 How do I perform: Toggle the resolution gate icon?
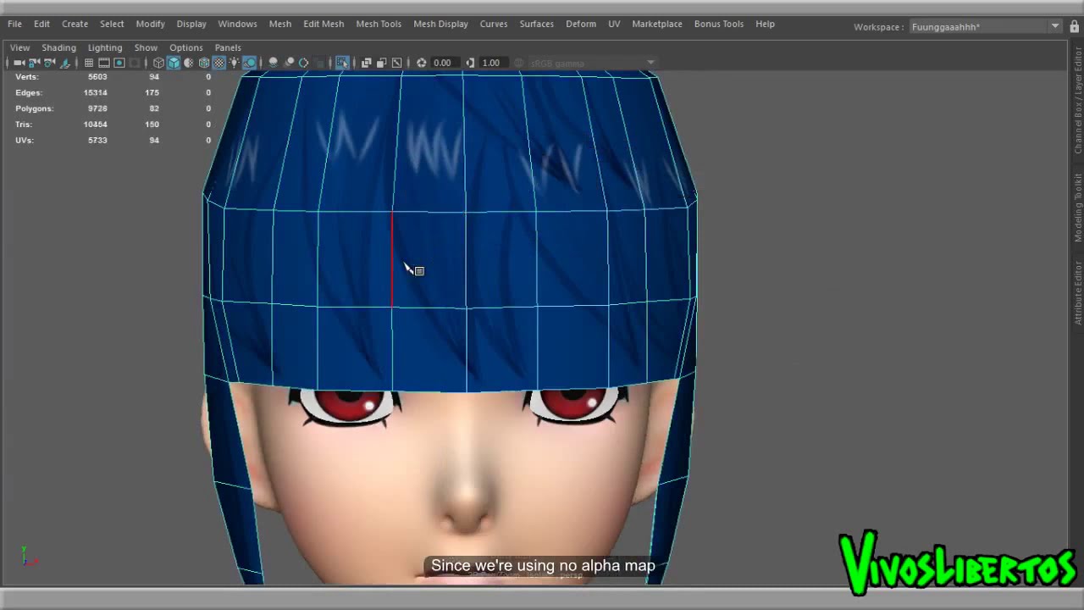click(x=119, y=63)
